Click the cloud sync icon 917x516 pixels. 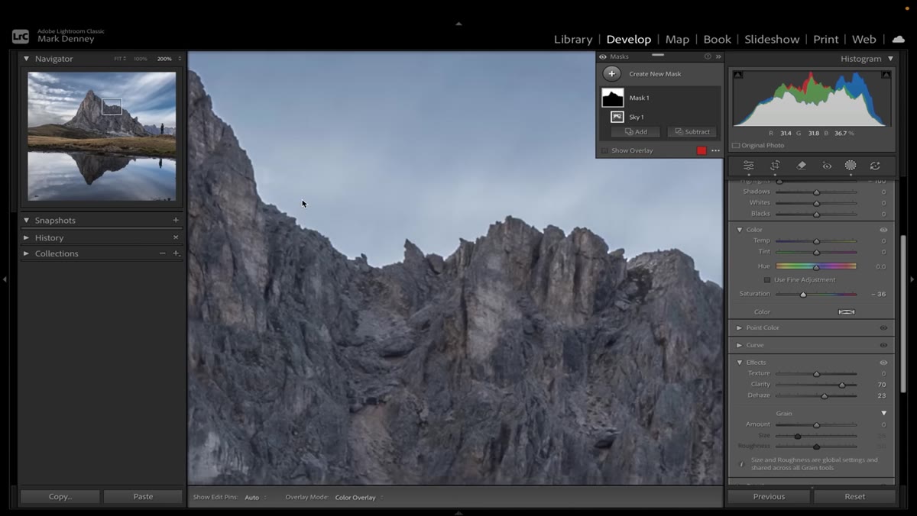[x=899, y=39]
